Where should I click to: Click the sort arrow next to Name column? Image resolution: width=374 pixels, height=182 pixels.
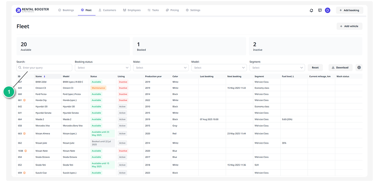tap(44, 76)
